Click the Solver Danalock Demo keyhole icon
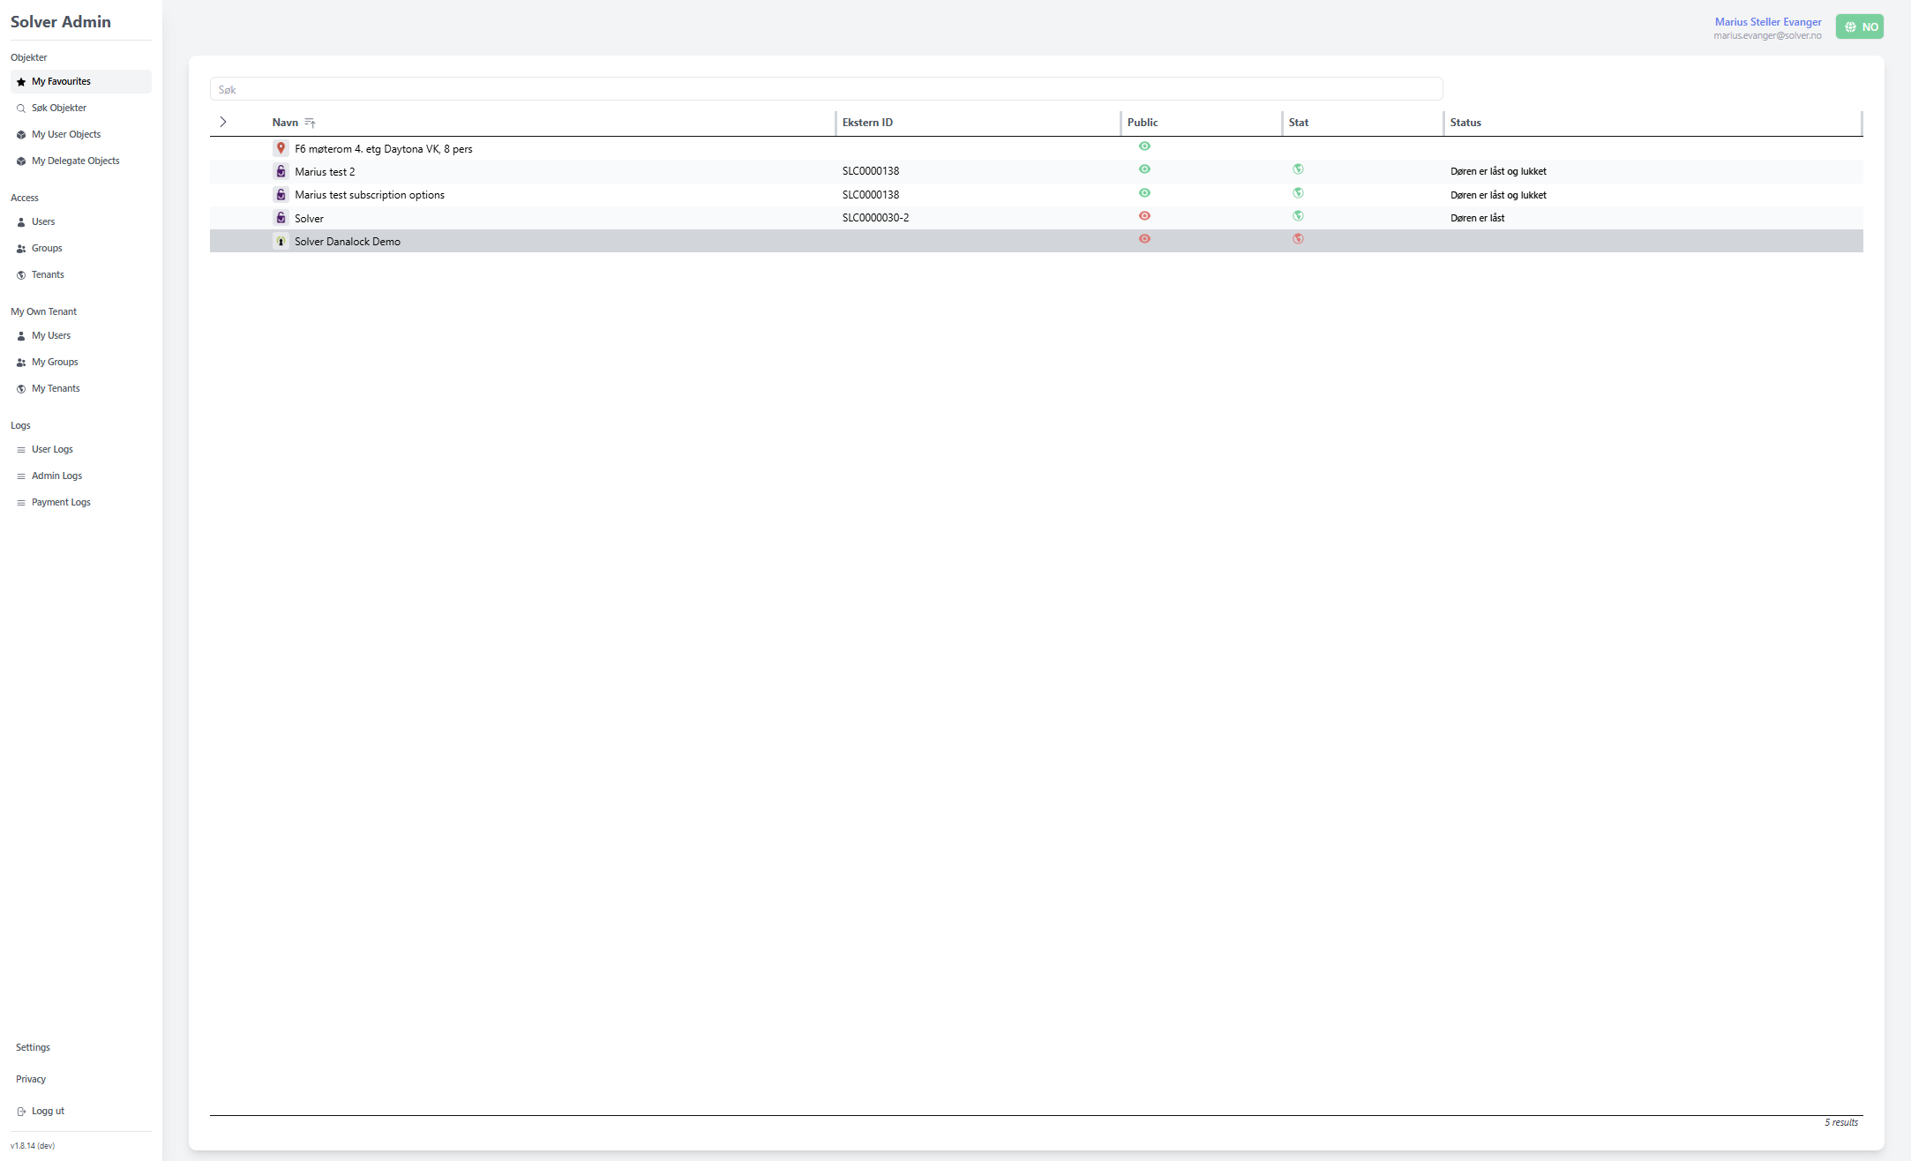 (281, 241)
